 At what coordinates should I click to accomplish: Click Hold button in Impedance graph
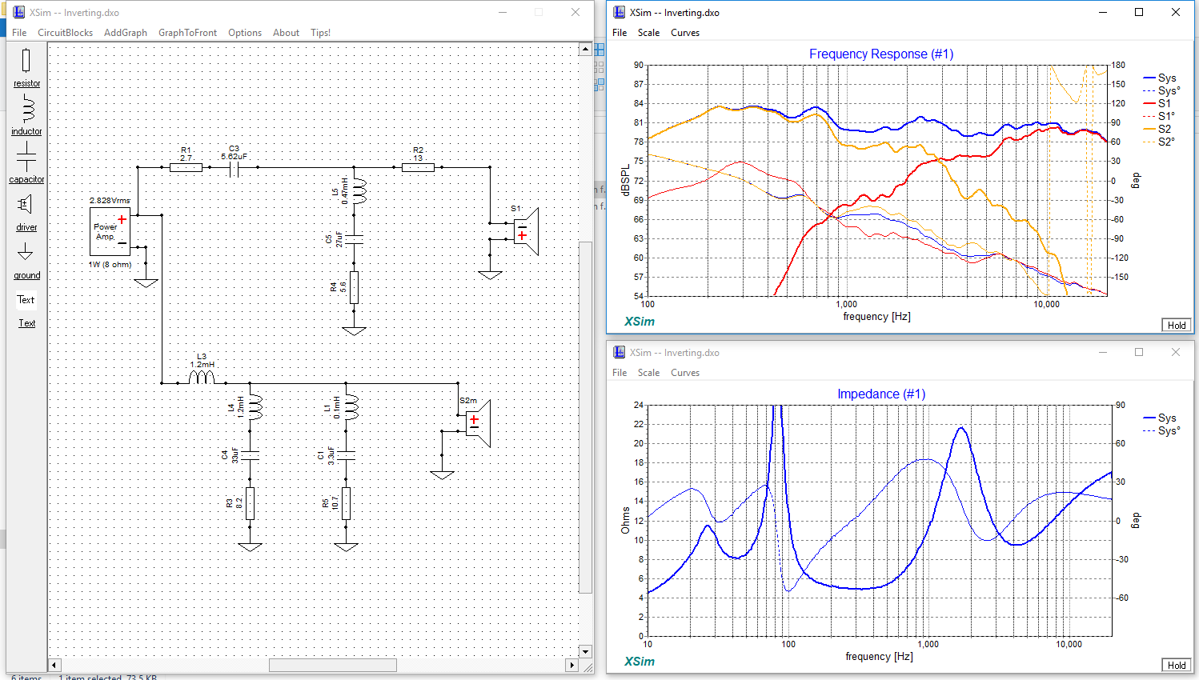click(x=1177, y=665)
